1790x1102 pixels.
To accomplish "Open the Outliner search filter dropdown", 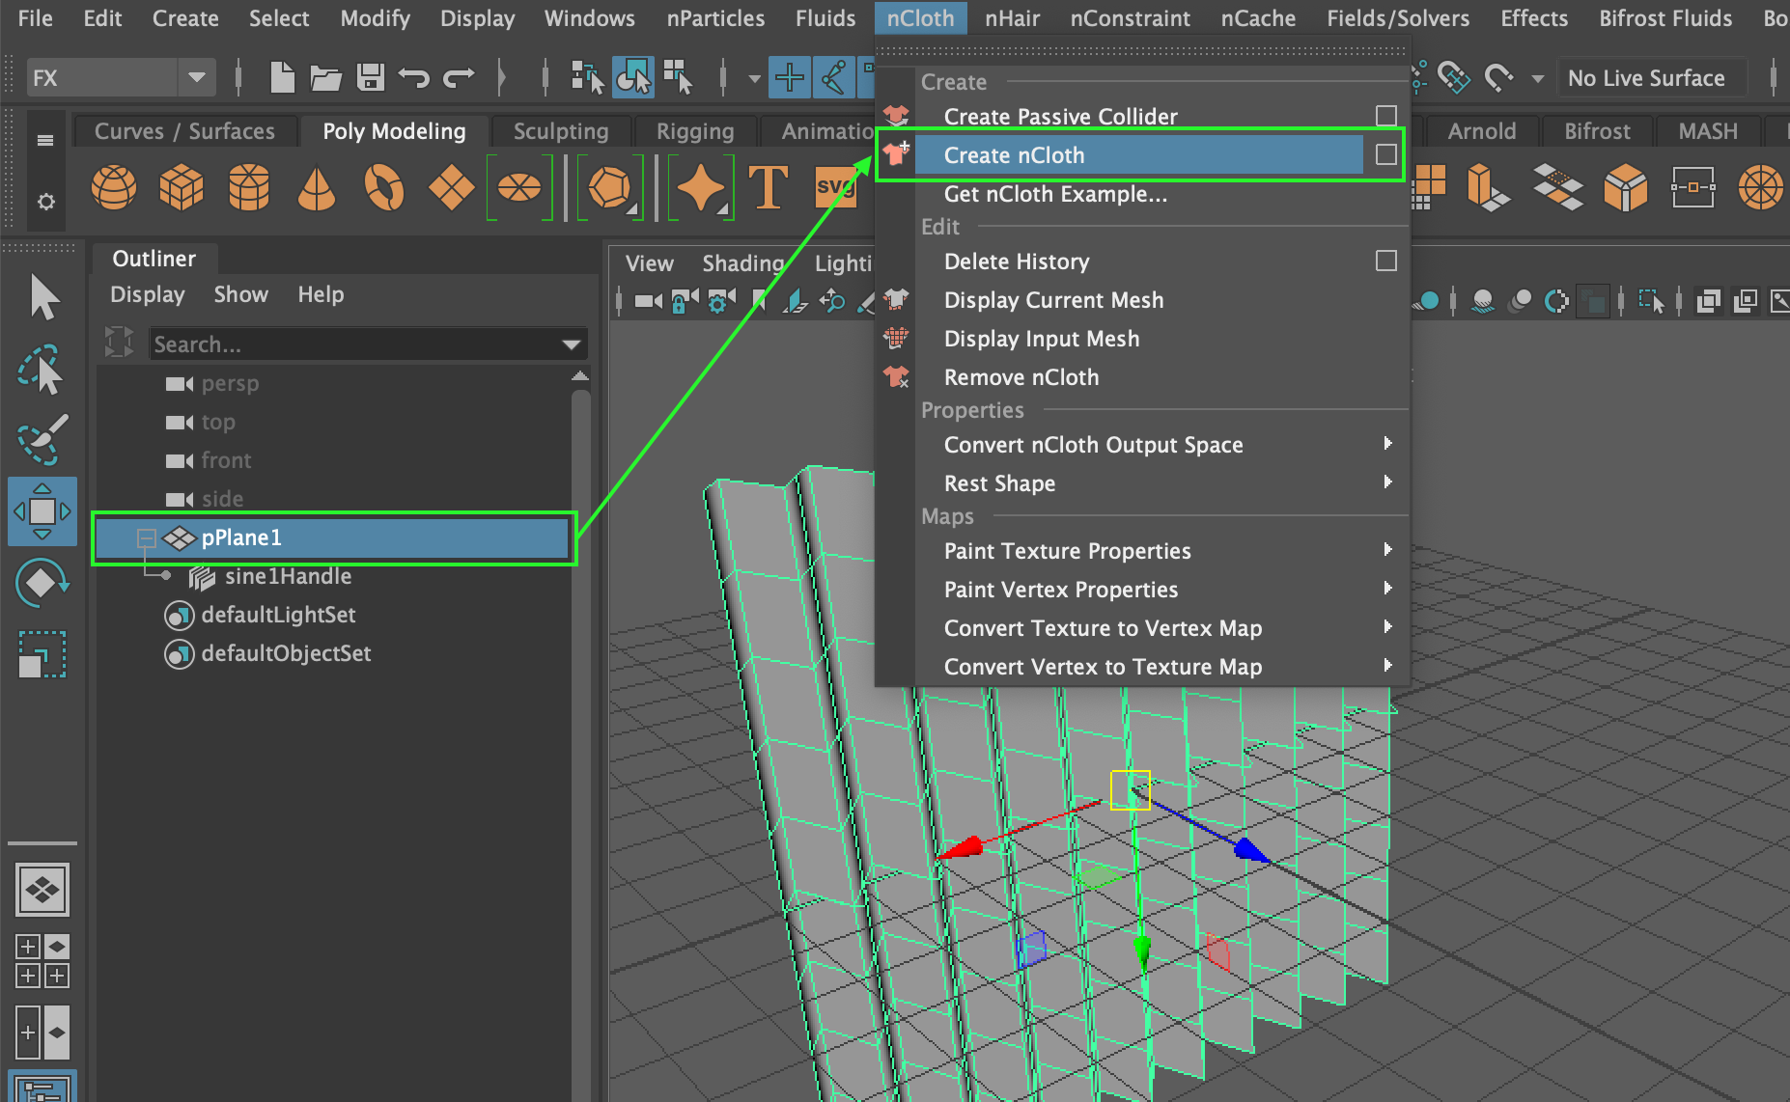I will 572,344.
